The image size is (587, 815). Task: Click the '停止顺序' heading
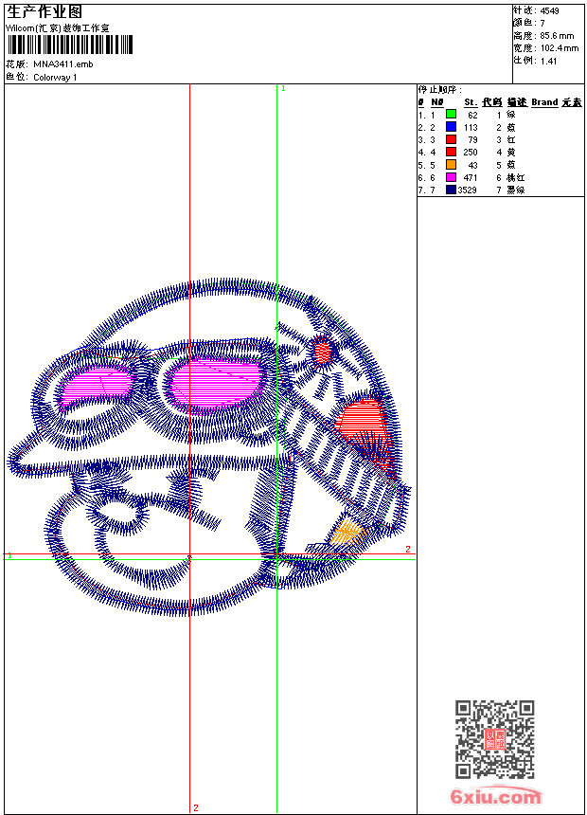click(439, 89)
